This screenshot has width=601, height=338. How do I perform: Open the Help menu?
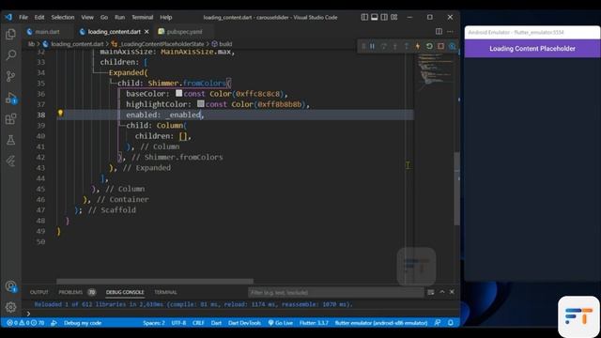[165, 17]
